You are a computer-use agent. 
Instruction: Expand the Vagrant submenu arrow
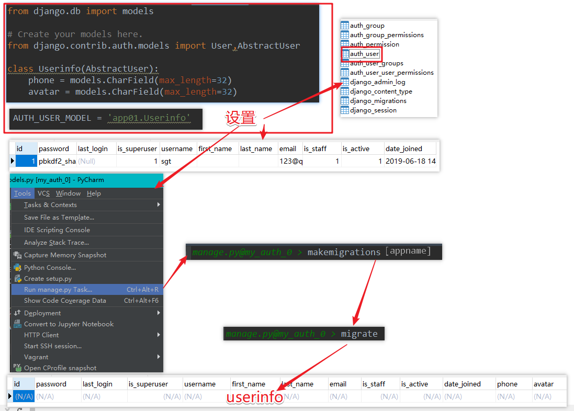click(x=159, y=357)
